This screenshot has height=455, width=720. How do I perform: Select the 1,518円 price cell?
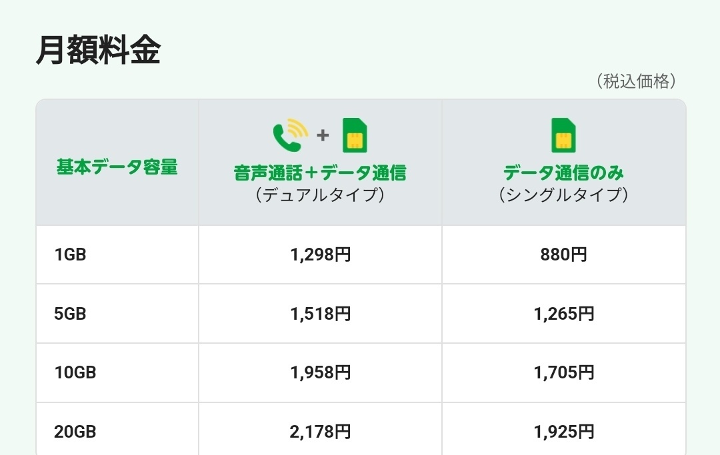tap(321, 314)
